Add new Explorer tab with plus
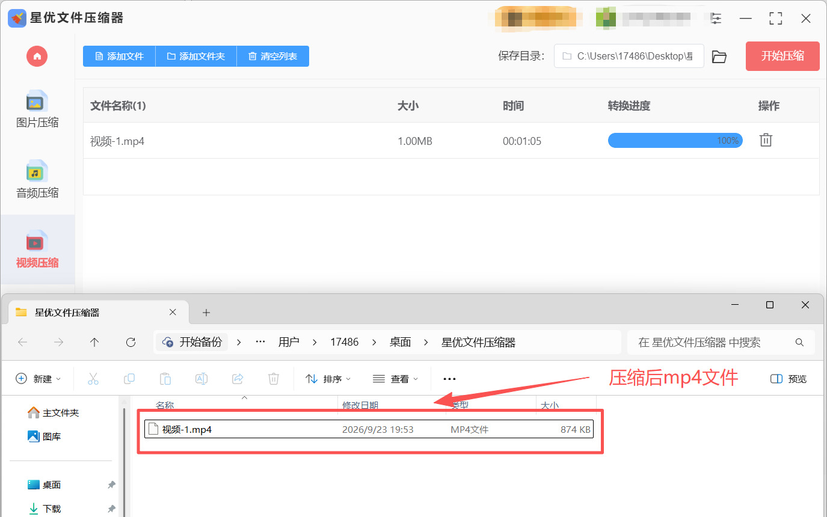The height and width of the screenshot is (517, 827). [206, 313]
